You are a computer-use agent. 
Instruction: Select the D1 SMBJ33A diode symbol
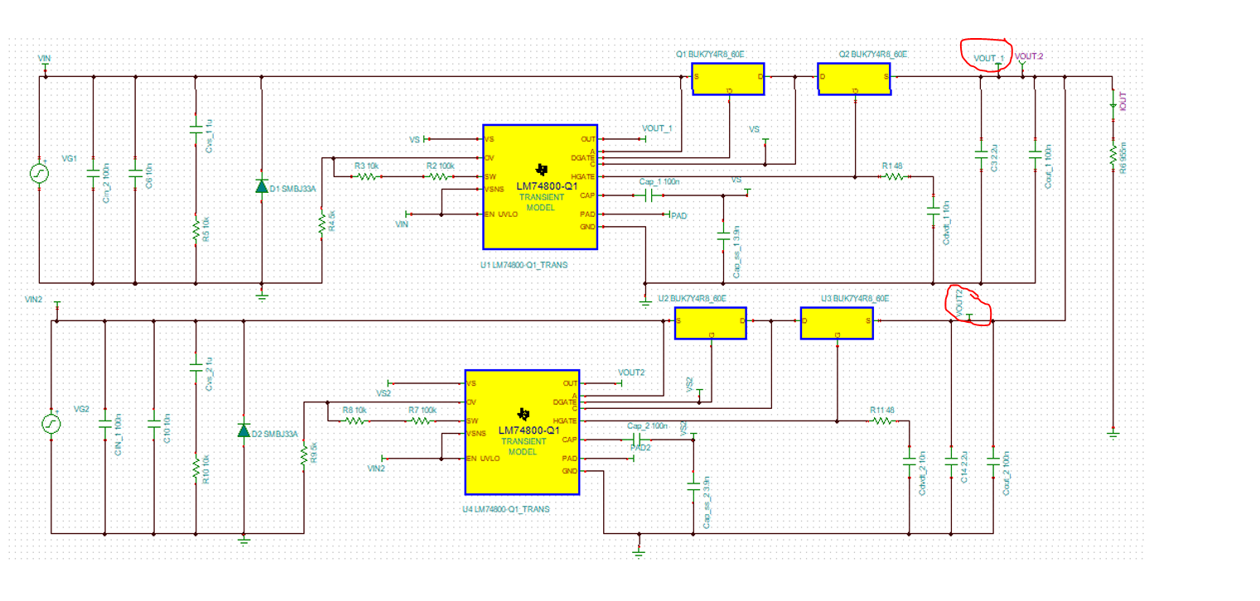click(x=262, y=186)
